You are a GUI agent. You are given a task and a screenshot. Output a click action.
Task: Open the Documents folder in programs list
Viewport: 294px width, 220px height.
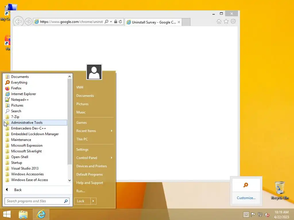click(x=35, y=77)
